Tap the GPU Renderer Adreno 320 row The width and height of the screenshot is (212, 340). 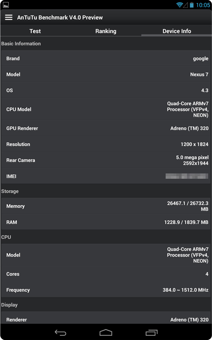(x=106, y=128)
